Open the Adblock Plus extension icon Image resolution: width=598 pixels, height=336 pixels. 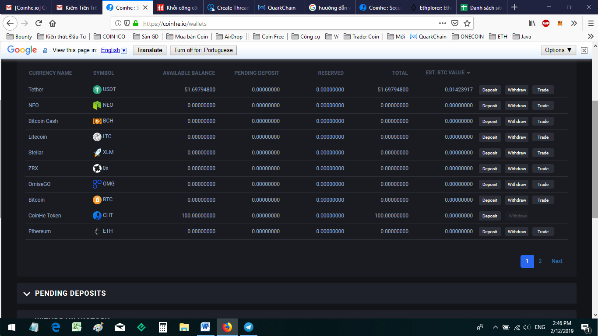(546, 23)
